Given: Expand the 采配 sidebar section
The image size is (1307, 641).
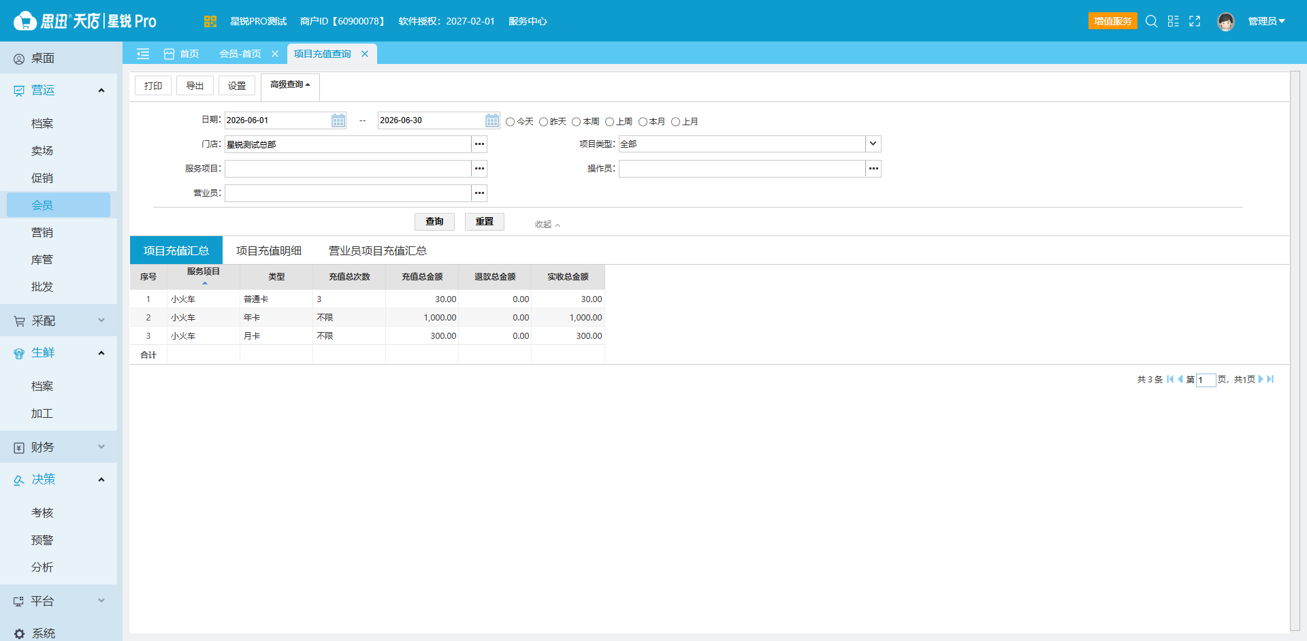Looking at the screenshot, I should (x=59, y=320).
